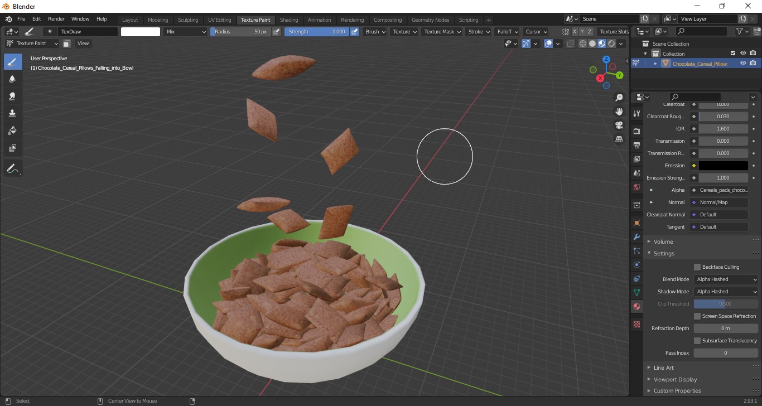Select the Fill bucket tool
The image size is (762, 406).
[12, 131]
